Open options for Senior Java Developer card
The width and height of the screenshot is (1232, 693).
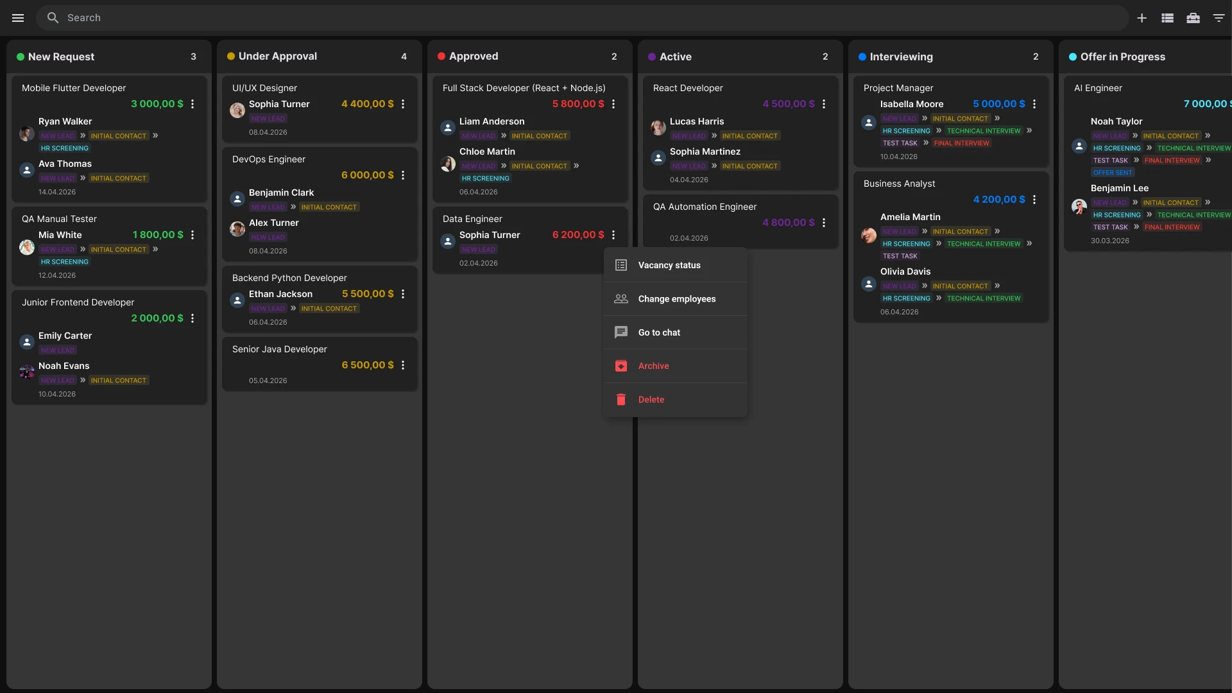[x=403, y=365]
